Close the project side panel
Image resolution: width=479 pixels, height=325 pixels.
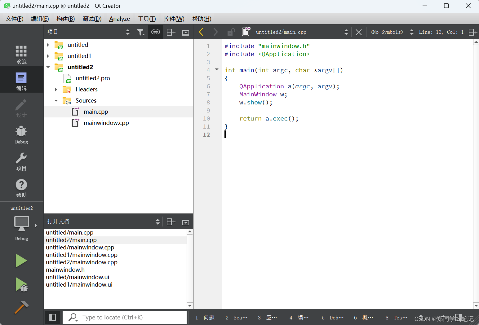click(186, 32)
